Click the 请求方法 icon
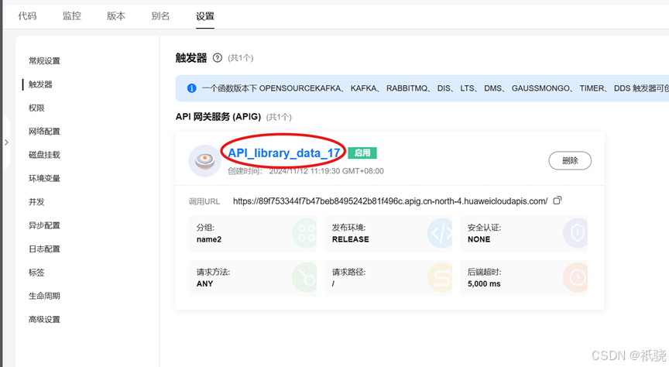669x367 pixels. 306,278
